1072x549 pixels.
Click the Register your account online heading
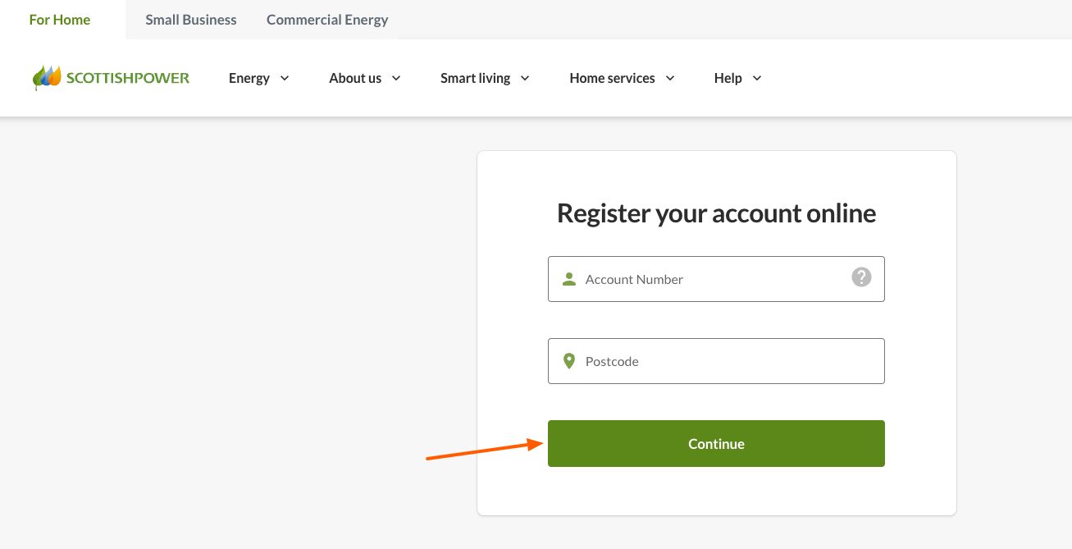tap(715, 213)
